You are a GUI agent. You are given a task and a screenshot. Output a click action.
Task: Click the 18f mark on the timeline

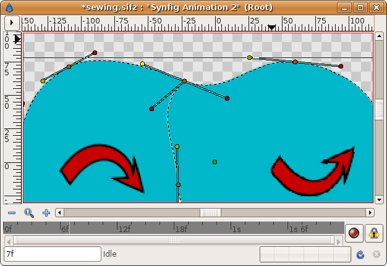tap(181, 230)
